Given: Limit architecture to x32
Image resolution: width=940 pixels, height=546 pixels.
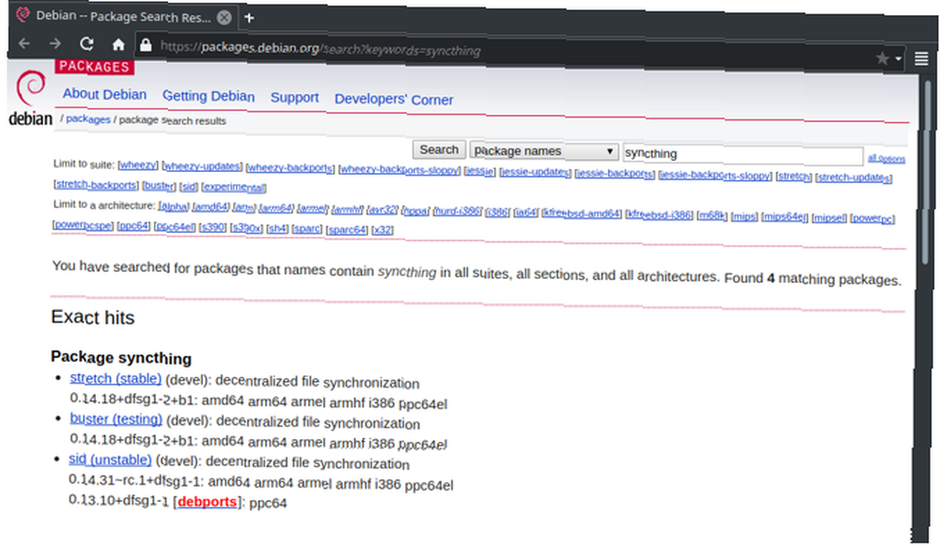Looking at the screenshot, I should 383,230.
